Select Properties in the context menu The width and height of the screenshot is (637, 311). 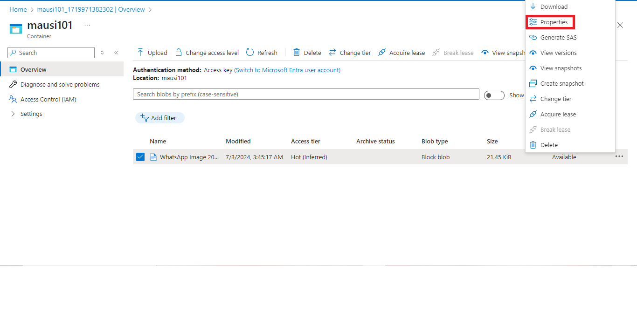[x=570, y=22]
